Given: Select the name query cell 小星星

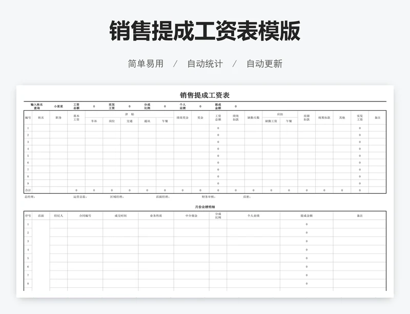Looking at the screenshot, I should click(x=58, y=107).
